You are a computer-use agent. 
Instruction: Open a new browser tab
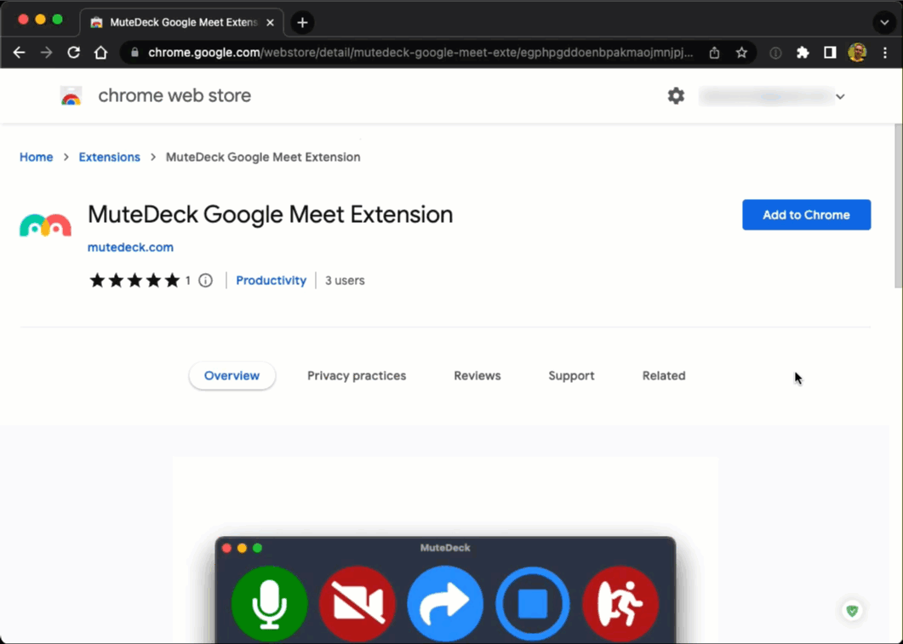pyautogui.click(x=302, y=22)
